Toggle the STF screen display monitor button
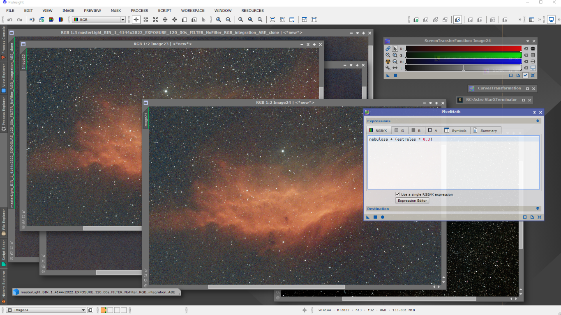Screen dimensions: 561x315 533,68
